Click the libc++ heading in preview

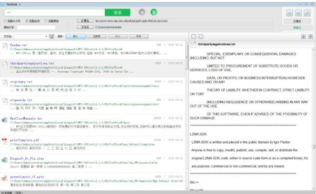pos(194,182)
